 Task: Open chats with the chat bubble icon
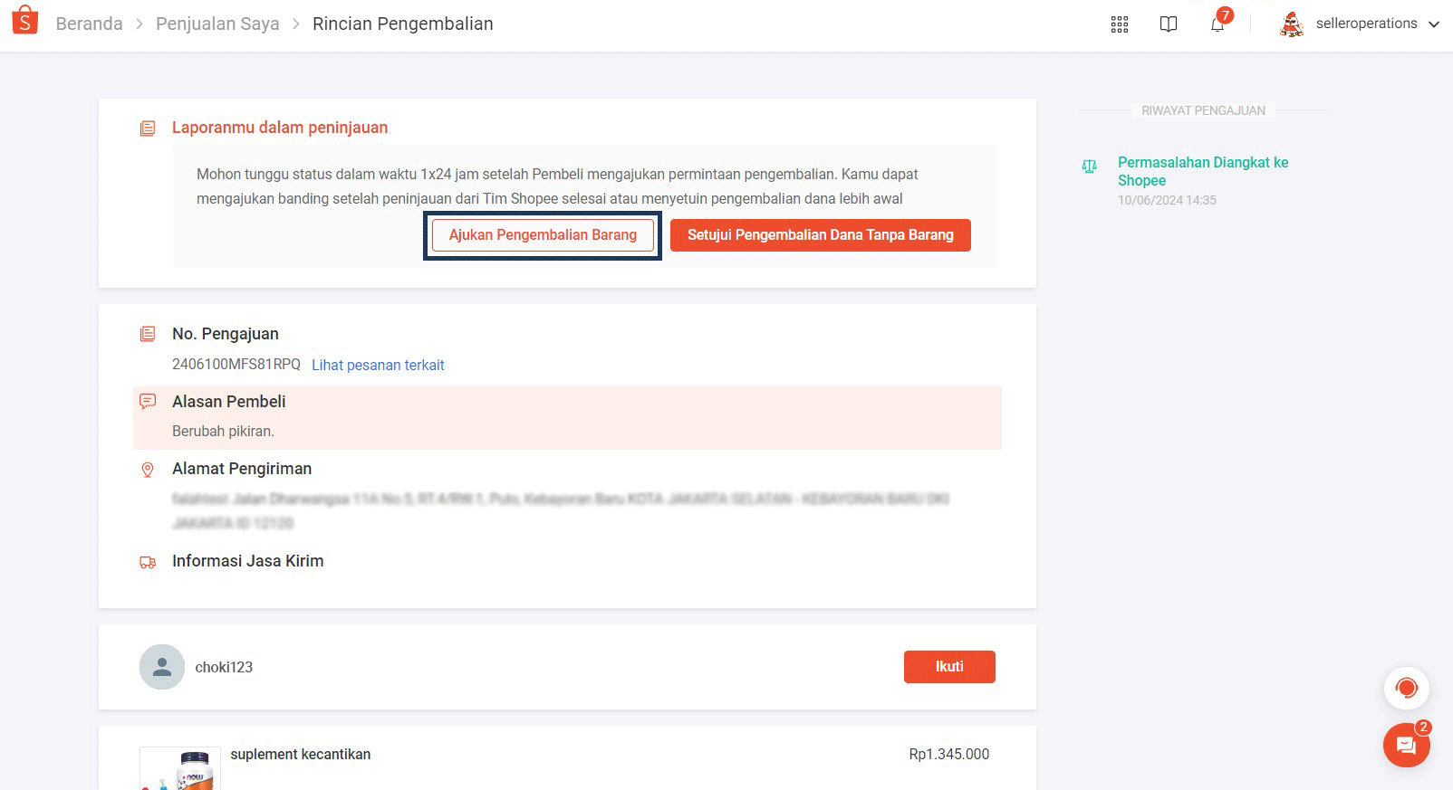(x=1405, y=745)
